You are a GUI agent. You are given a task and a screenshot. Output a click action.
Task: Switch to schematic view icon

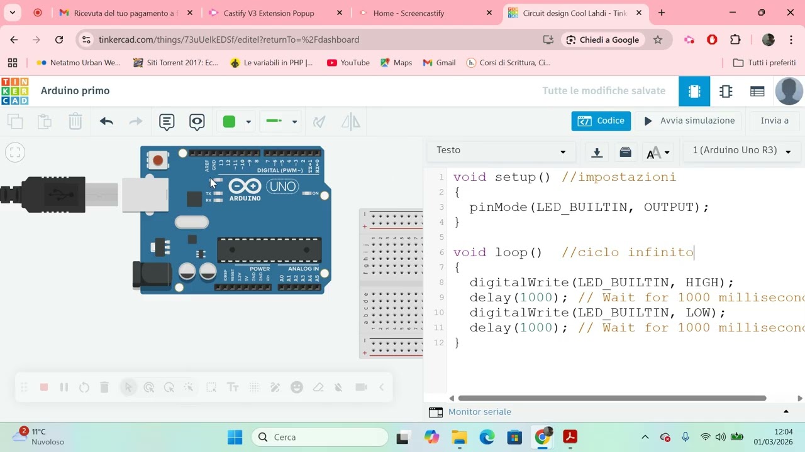point(726,92)
